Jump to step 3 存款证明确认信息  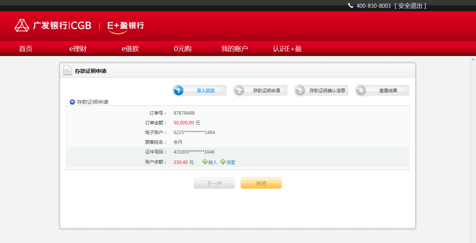[x=321, y=91]
